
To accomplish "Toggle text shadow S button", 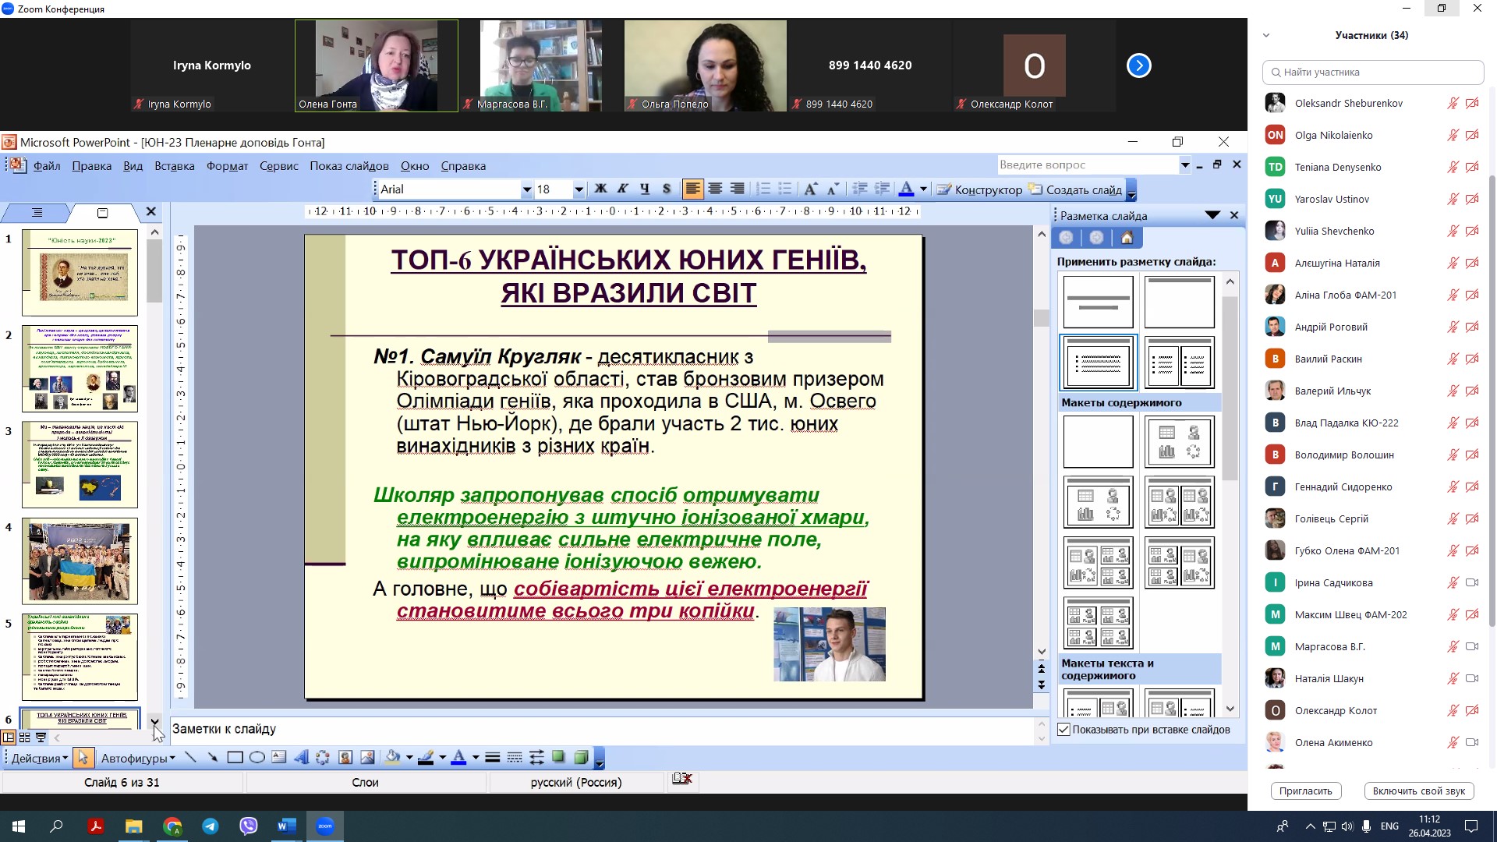I will tap(666, 189).
